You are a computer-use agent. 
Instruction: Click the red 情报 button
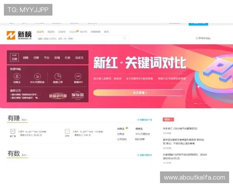pyautogui.click(x=168, y=120)
